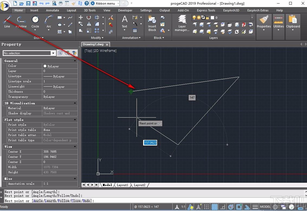
Task: Choose the Circle tool in Draw panel
Action: (x=35, y=22)
